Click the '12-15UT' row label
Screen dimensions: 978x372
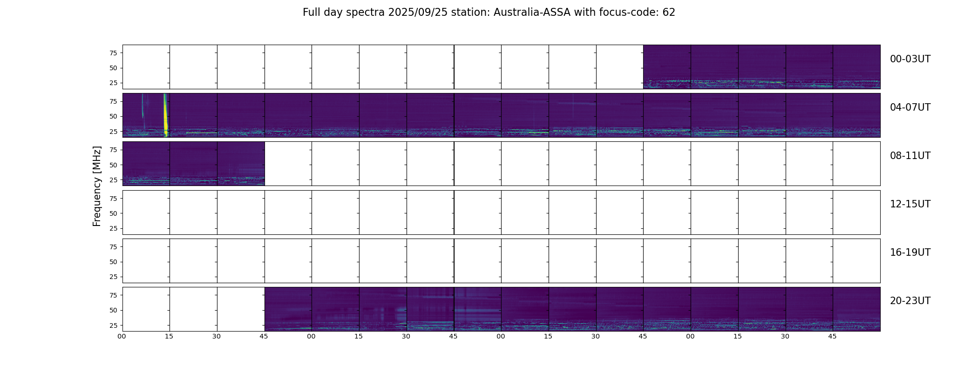click(x=910, y=204)
